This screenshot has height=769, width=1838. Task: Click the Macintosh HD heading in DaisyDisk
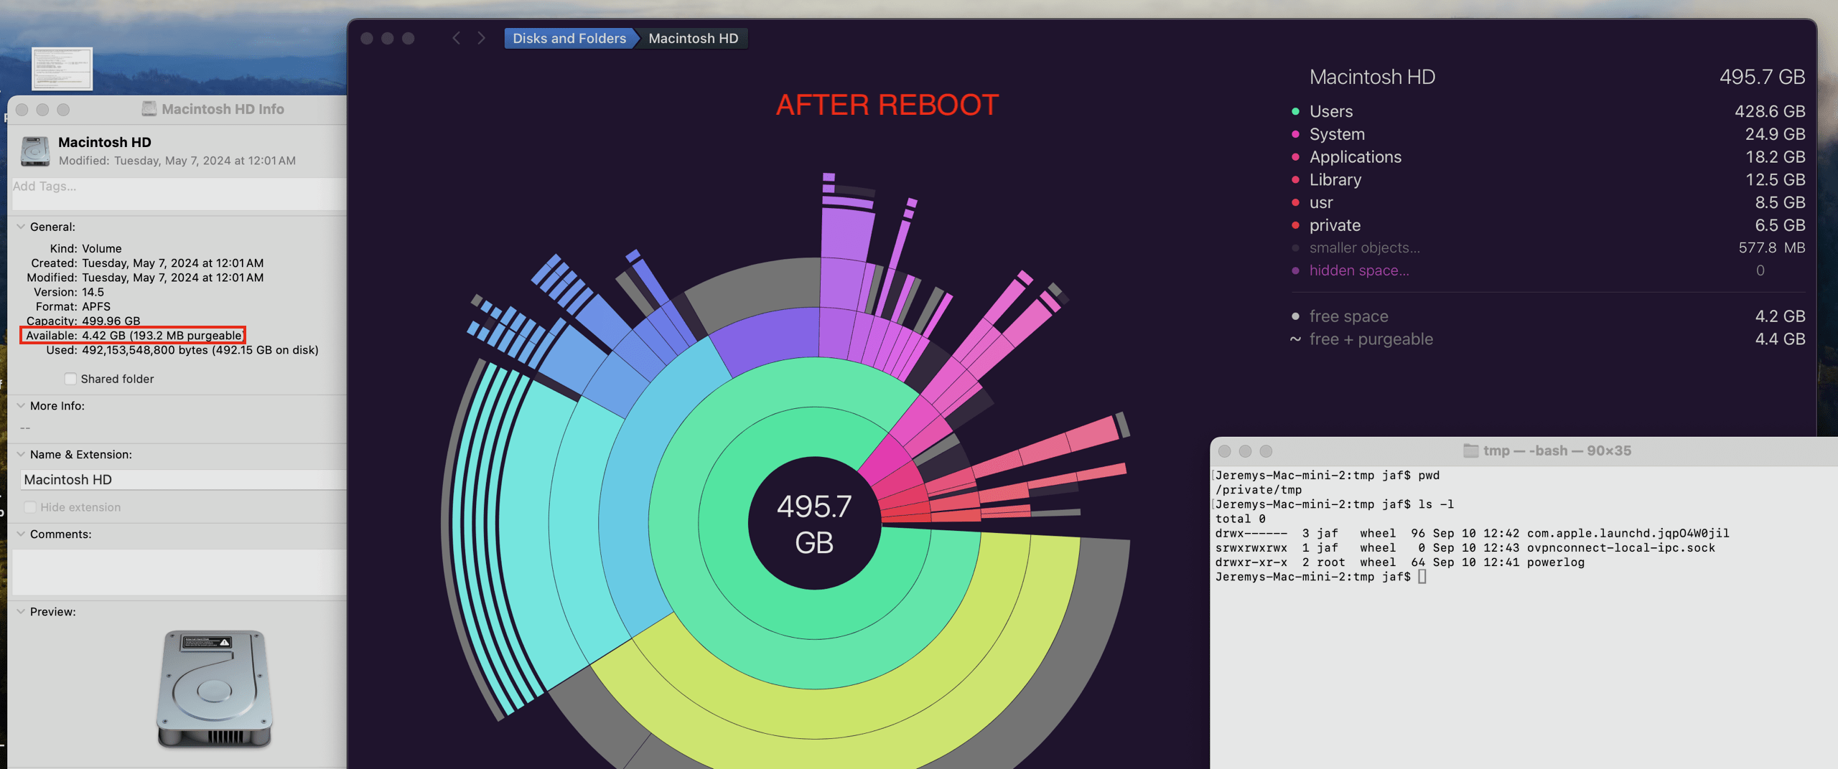pos(1372,77)
